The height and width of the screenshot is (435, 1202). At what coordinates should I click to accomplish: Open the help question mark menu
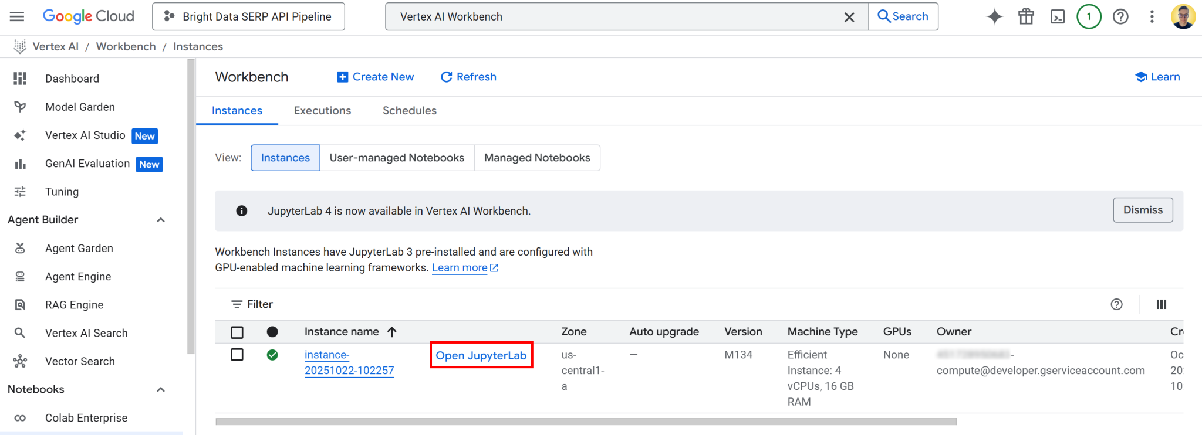click(1120, 16)
